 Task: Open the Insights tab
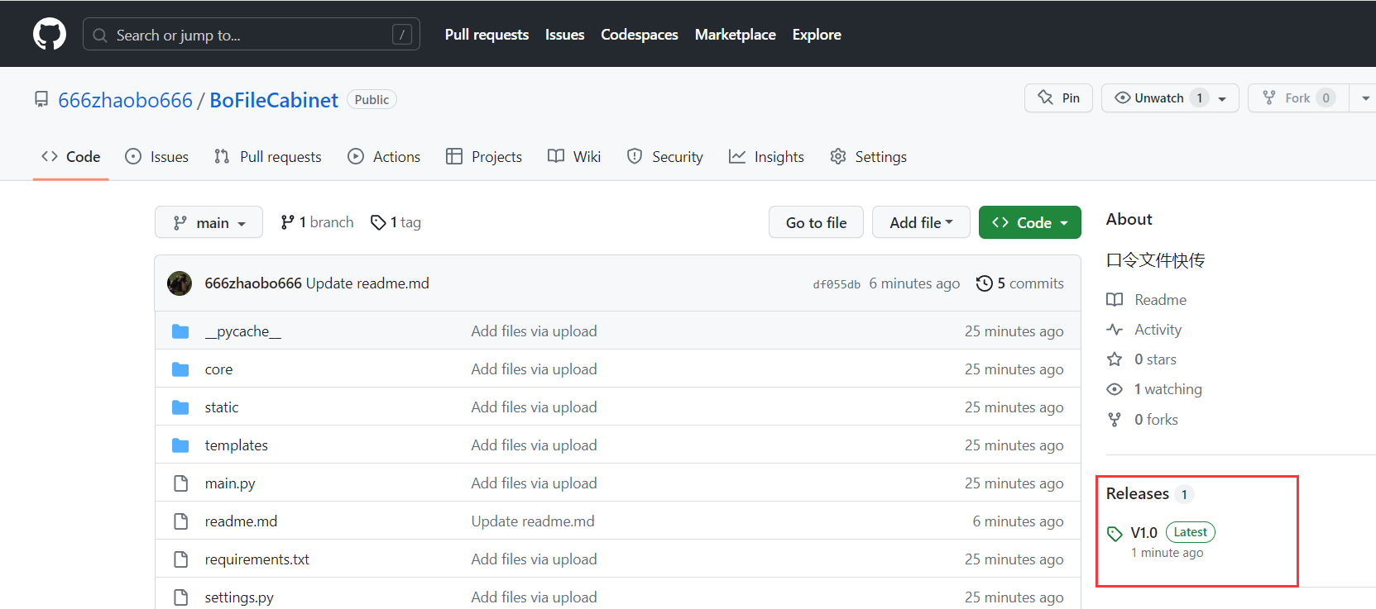(766, 156)
